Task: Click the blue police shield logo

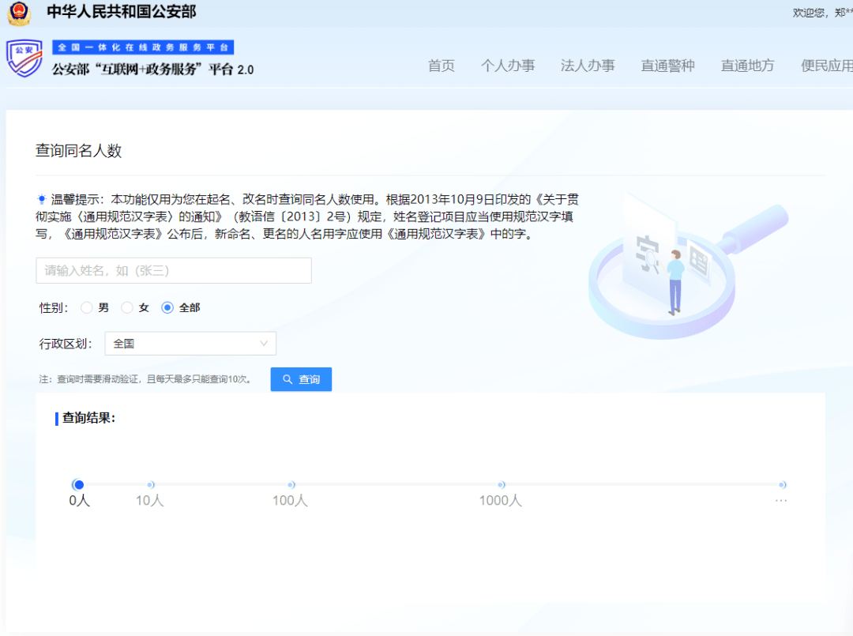Action: tap(24, 59)
